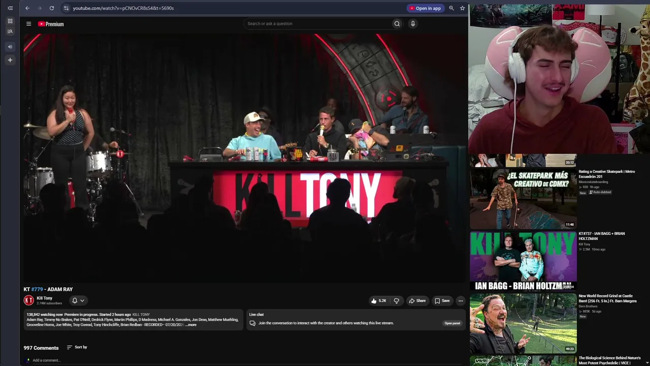The image size is (650, 366).
Task: Click the Auto-dubbed badge on skatepark video
Action: pos(600,193)
